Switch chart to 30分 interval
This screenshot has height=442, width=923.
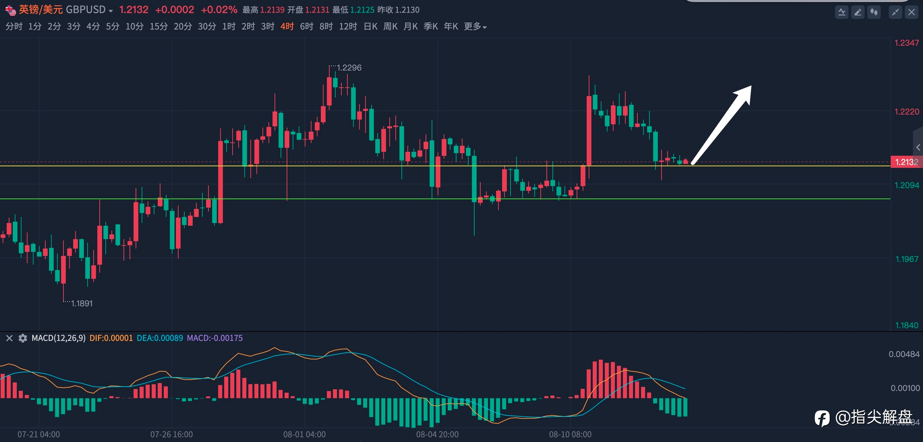tap(207, 27)
